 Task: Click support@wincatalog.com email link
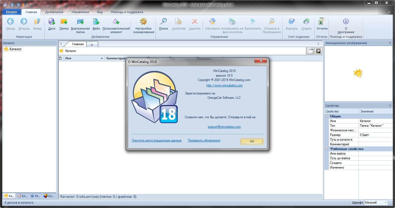pos(224,127)
